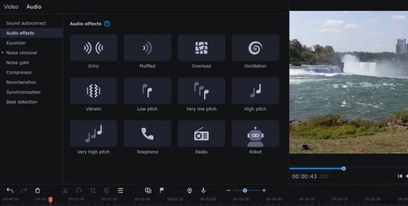408x206 pixels.
Task: Click the 00:04:00 mark on ruler
Action: (274, 199)
